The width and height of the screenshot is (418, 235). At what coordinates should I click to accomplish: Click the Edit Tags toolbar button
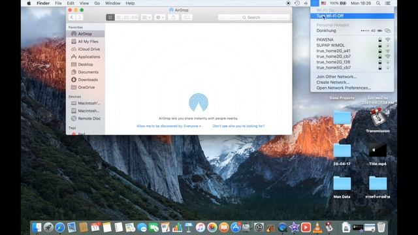point(187,18)
